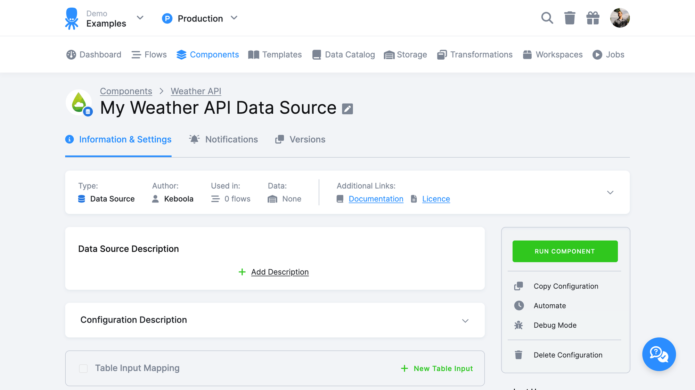Open the Documentation link

tap(376, 199)
